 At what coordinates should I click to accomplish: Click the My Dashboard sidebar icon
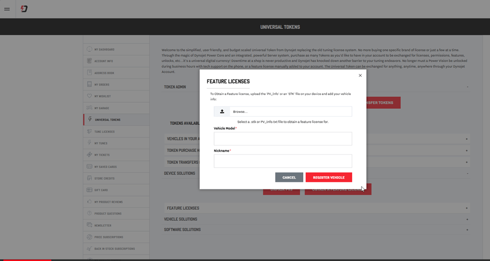(x=89, y=49)
